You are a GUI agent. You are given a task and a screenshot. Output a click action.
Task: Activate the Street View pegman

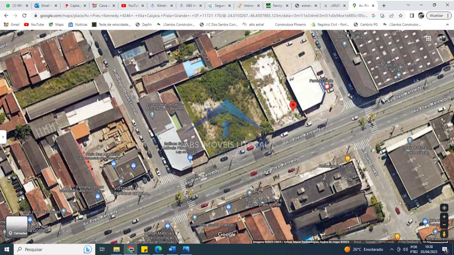coord(444,234)
